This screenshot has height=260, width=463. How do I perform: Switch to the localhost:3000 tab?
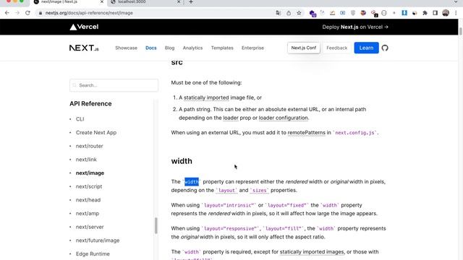(145, 2)
